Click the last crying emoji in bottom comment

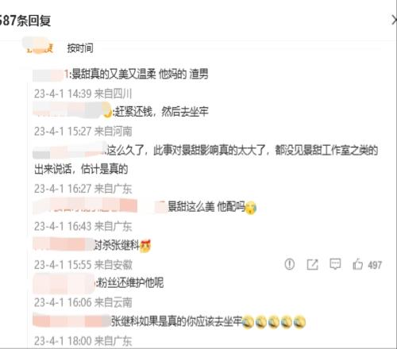point(299,322)
